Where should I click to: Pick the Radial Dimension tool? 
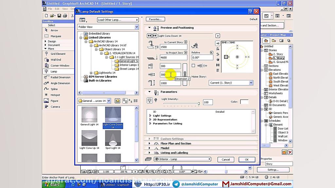click(61, 77)
